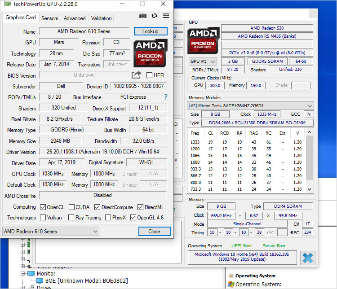Viewport: 337px width, 289px height.
Task: Click the GDDR5 SDRAM field in HWiNFO
Action: pyautogui.click(x=267, y=61)
